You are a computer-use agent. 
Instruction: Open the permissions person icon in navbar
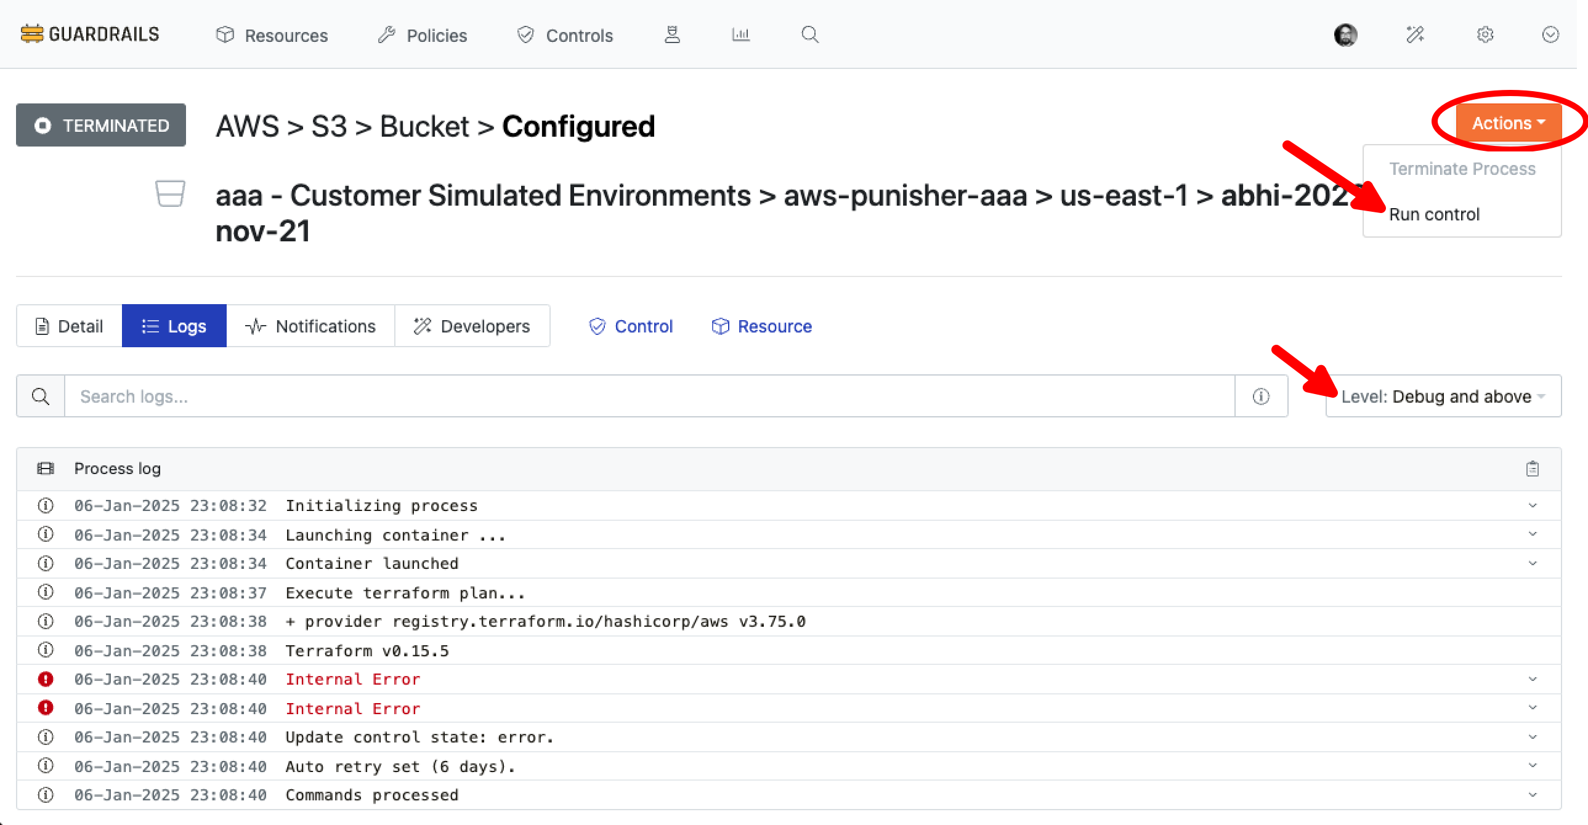point(672,34)
